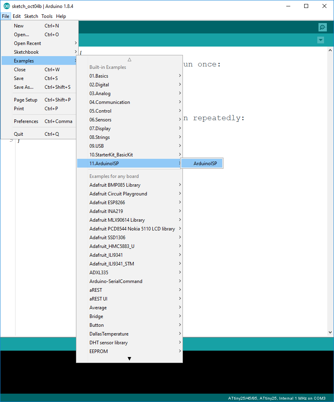Open Adafruit SSD1306 examples

(130, 237)
